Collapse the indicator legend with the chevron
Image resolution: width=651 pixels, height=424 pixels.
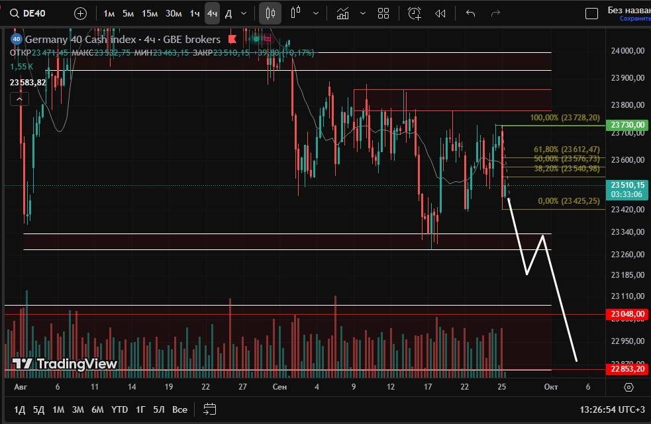[x=19, y=99]
